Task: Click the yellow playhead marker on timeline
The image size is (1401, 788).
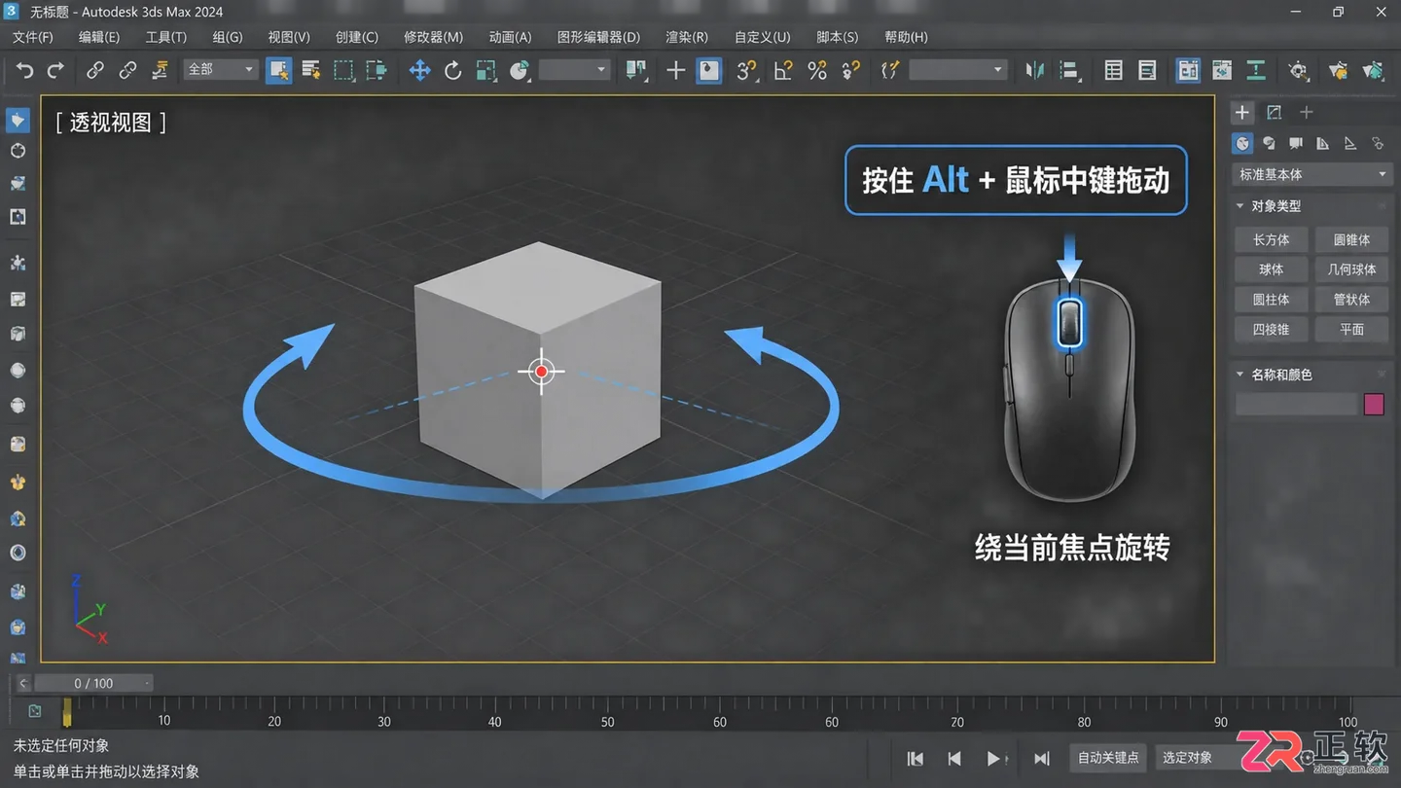Action: click(66, 713)
